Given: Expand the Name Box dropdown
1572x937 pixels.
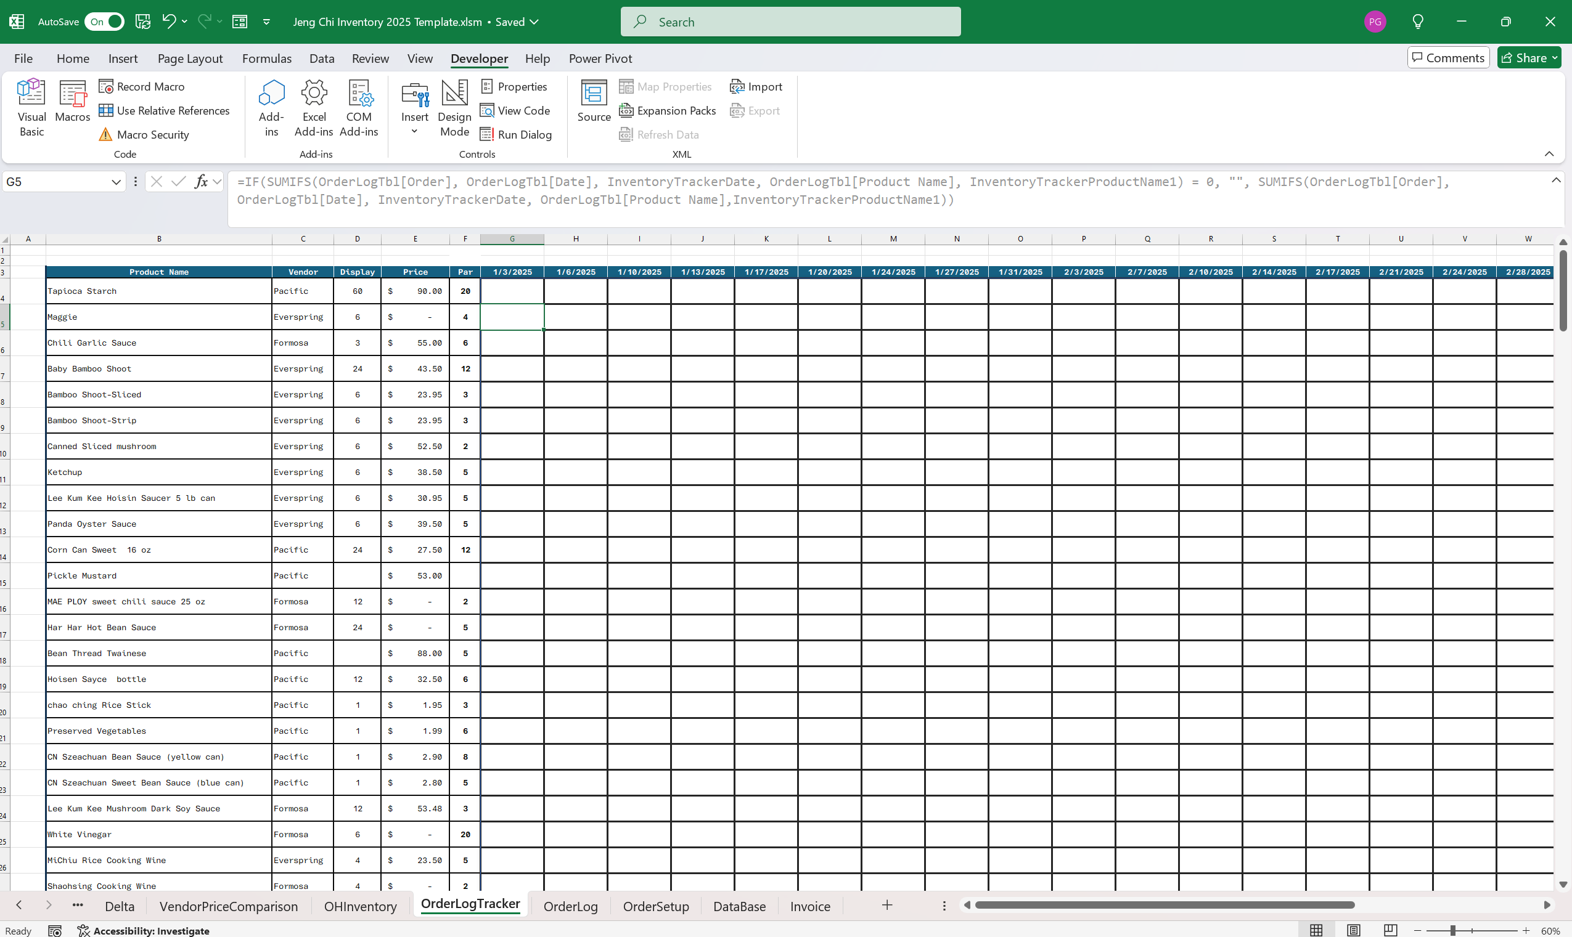Looking at the screenshot, I should point(116,182).
